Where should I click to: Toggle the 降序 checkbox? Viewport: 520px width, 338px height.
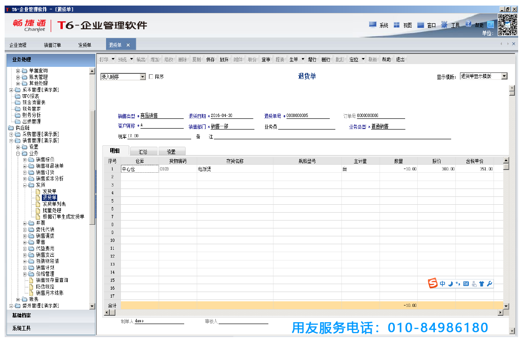coord(151,77)
